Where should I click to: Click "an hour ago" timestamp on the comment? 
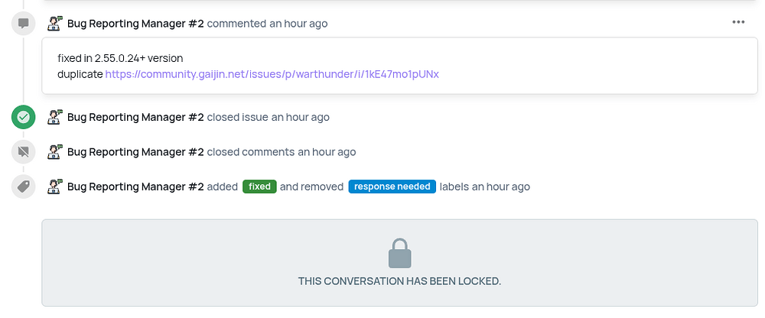click(298, 24)
